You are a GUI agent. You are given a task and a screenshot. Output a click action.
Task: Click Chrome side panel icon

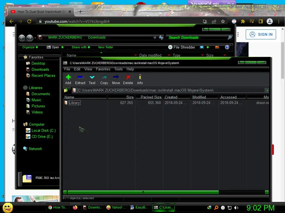pos(261,22)
